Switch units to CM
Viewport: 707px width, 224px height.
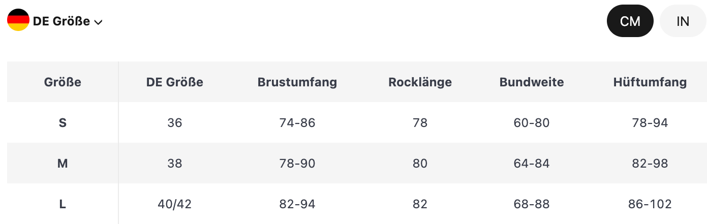pyautogui.click(x=630, y=21)
